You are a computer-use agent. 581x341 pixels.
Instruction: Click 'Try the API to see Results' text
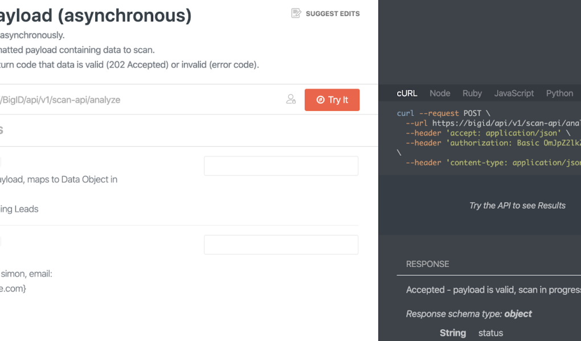tap(517, 206)
